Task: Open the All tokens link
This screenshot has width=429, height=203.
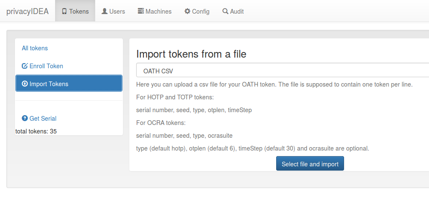Action: pyautogui.click(x=35, y=48)
